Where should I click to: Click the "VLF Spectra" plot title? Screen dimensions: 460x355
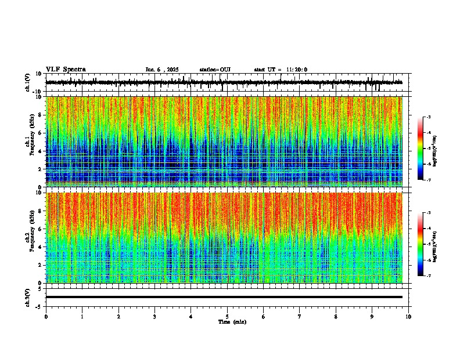66,70
